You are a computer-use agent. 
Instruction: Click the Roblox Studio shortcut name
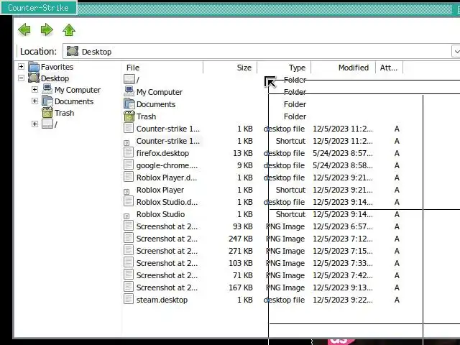(160, 214)
